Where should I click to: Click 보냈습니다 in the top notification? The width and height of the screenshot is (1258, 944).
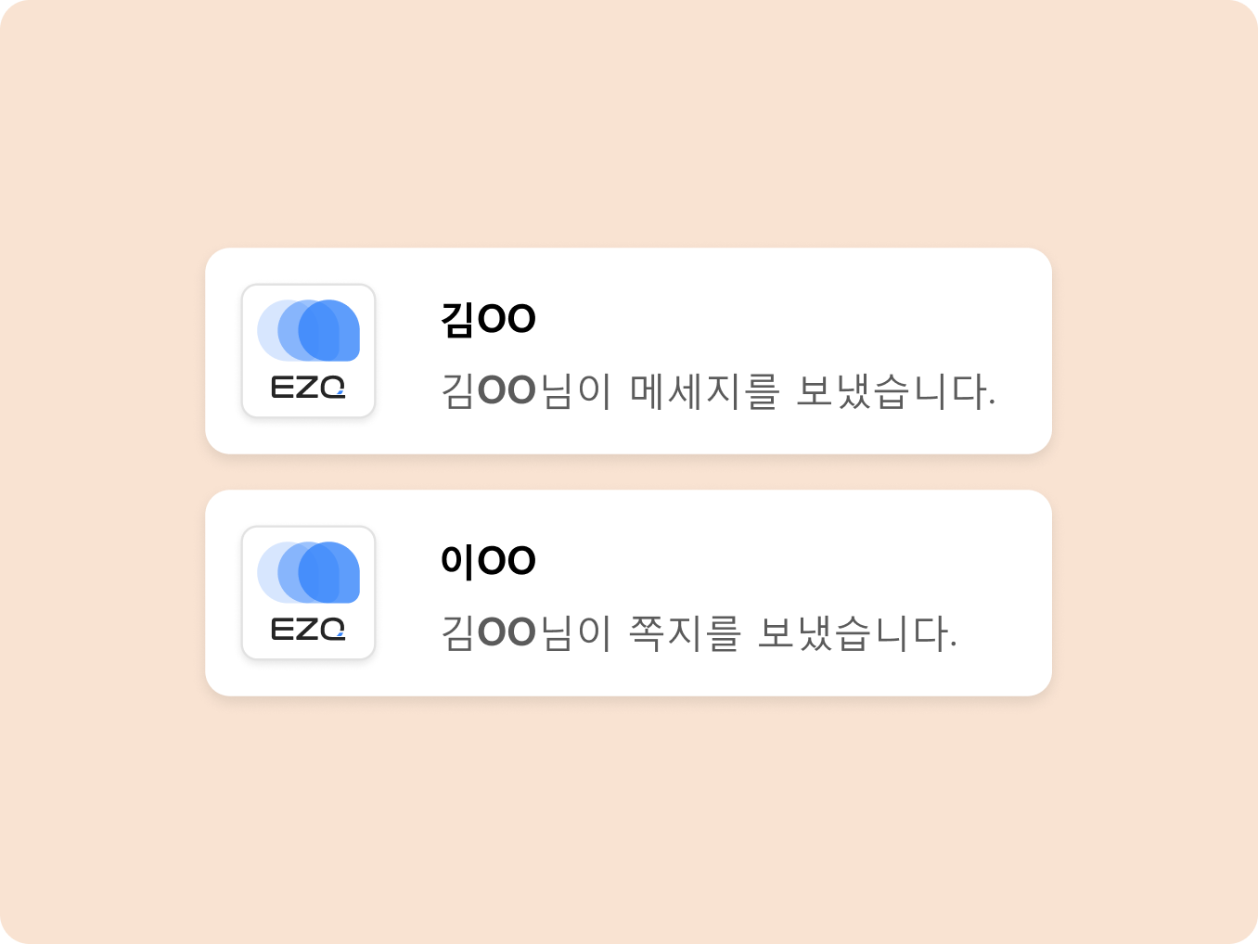pos(895,391)
